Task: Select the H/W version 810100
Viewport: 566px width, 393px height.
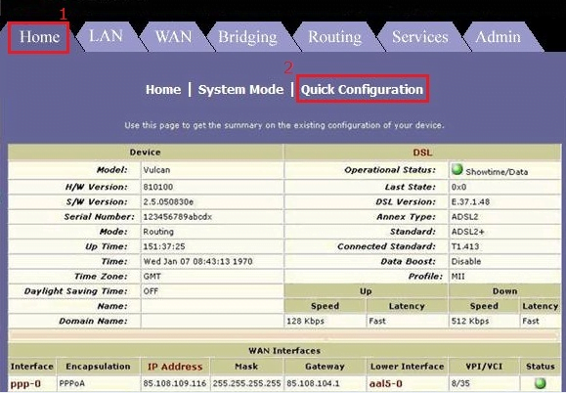Action: click(158, 187)
